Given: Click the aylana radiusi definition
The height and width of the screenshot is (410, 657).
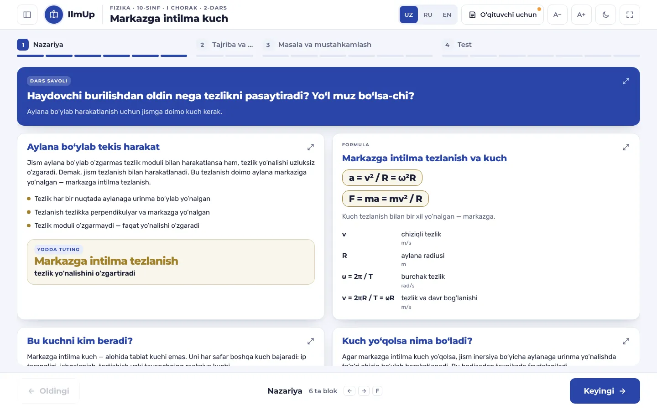Looking at the screenshot, I should [x=423, y=256].
